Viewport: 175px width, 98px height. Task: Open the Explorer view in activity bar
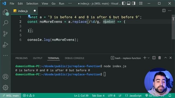(x=5, y=12)
